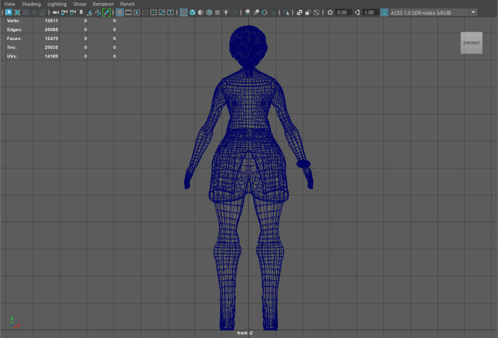Toggle color management ON button
Viewport: 498px width, 338px height.
pyautogui.click(x=384, y=12)
